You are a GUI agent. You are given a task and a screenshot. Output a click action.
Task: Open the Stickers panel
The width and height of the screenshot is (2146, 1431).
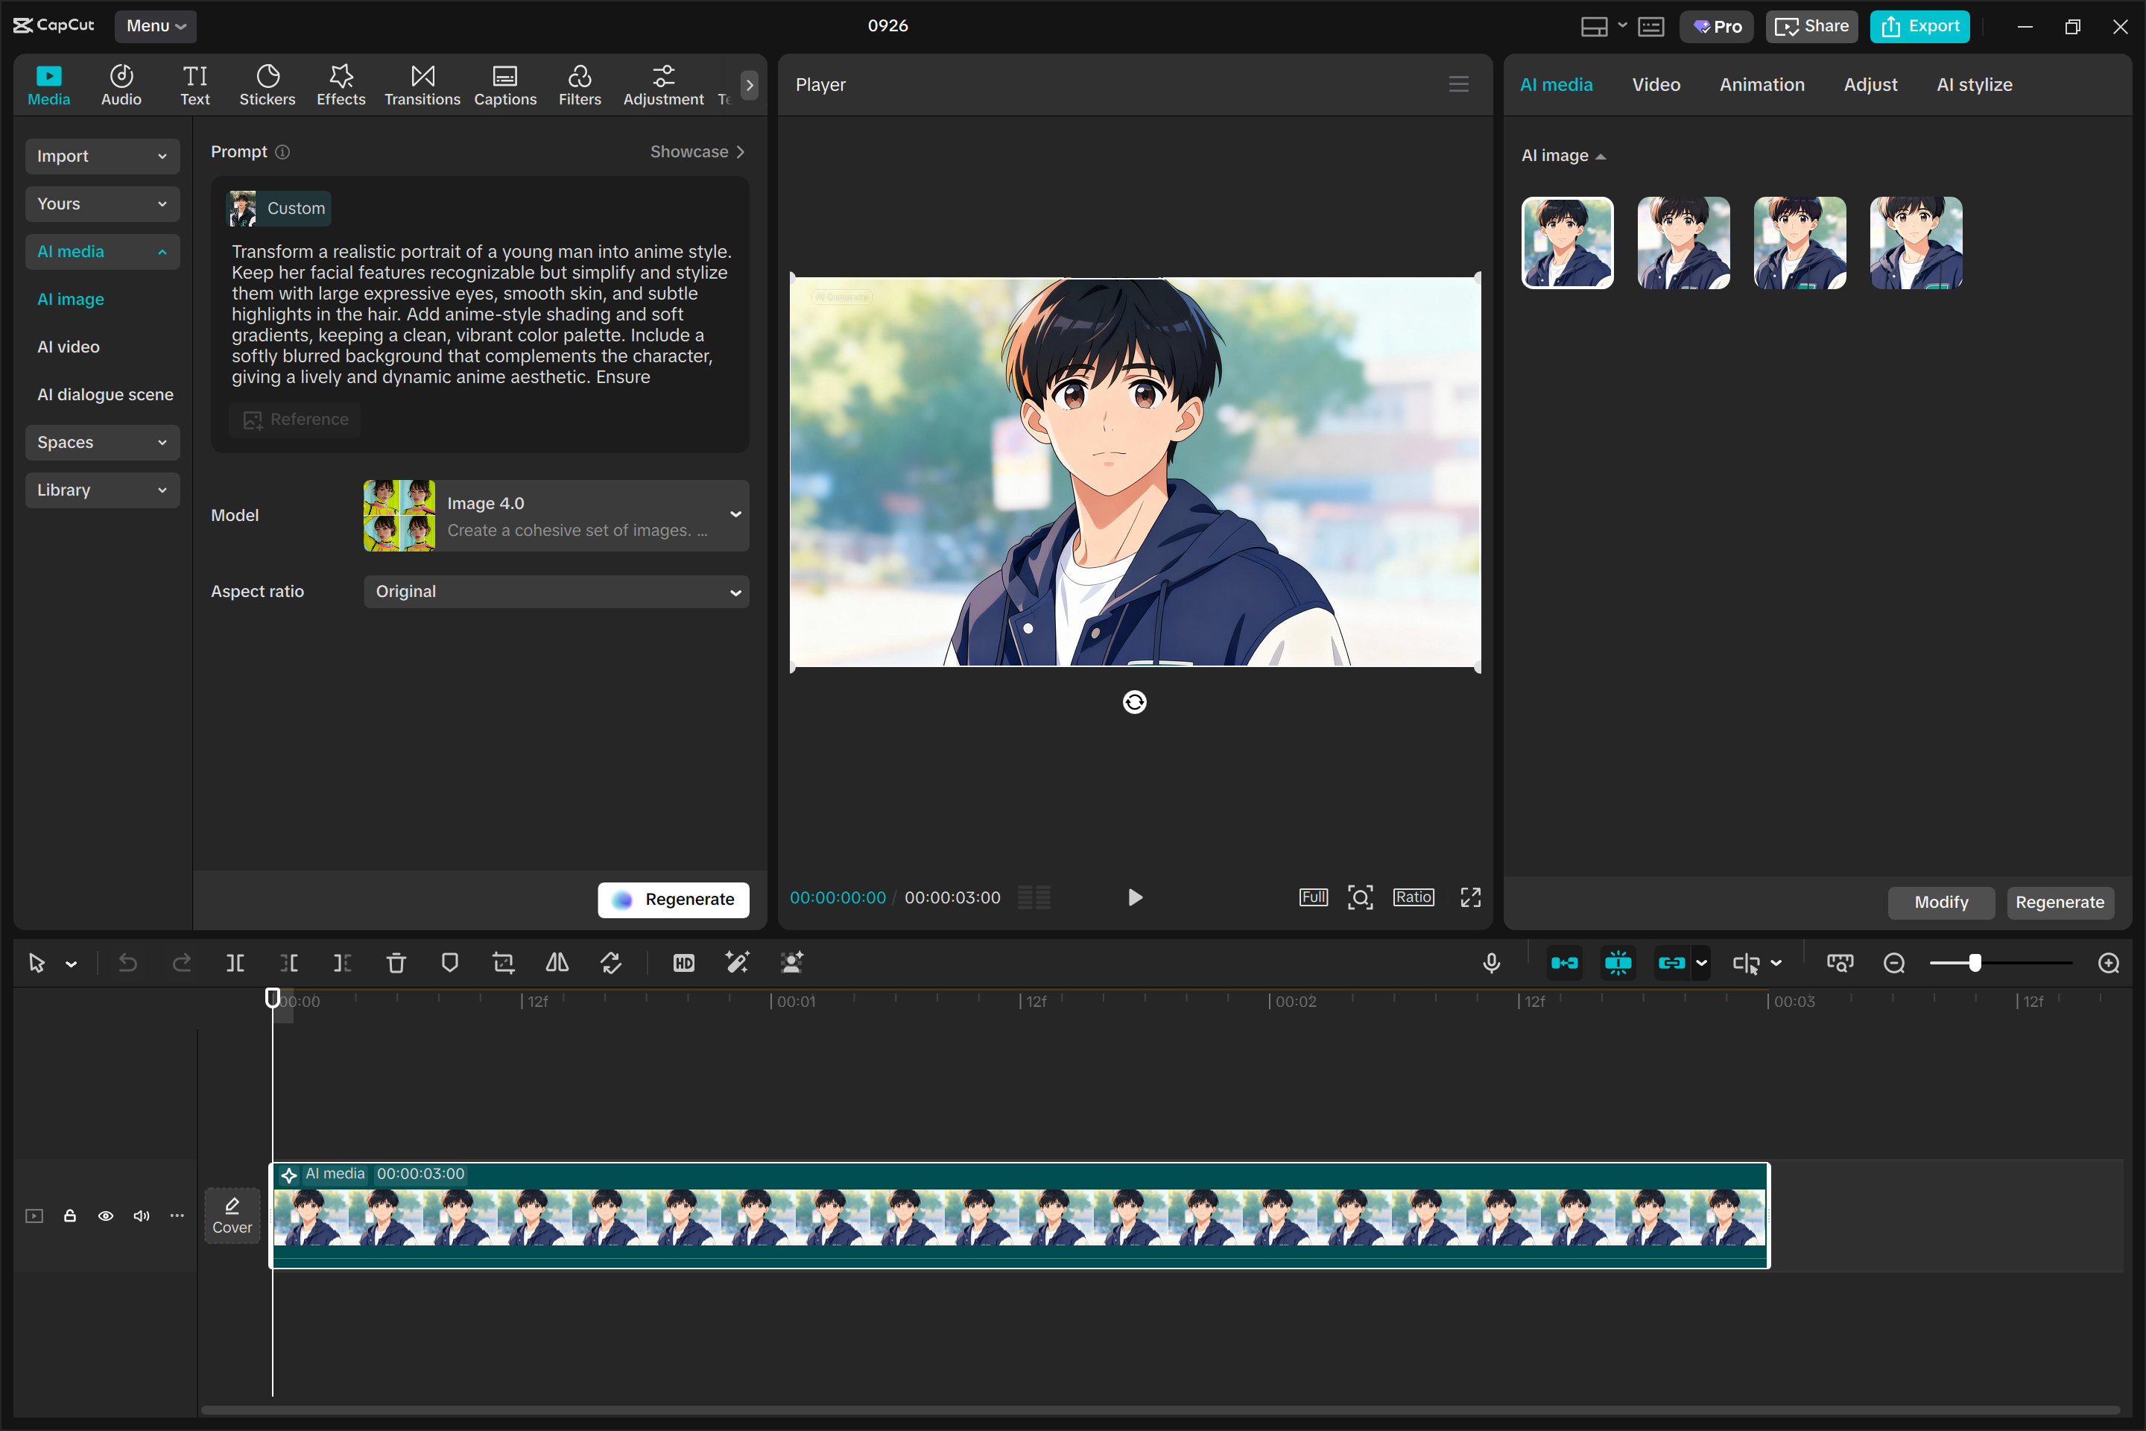pyautogui.click(x=267, y=85)
